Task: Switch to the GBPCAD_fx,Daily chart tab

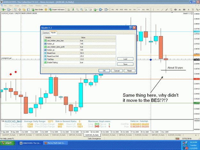Action: [x=76, y=135]
